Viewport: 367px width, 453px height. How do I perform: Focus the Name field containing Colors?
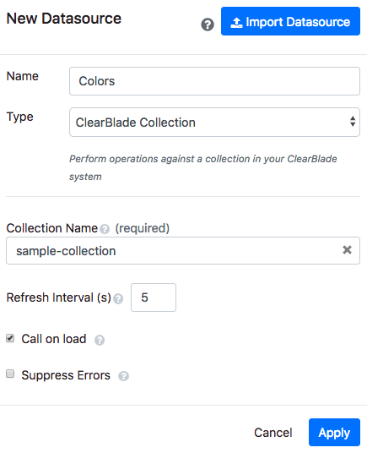(x=214, y=81)
